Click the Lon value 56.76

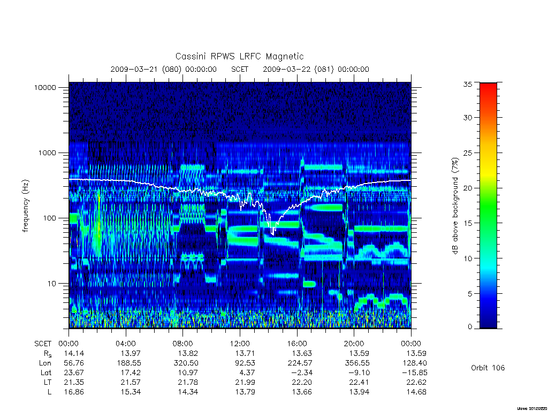pyautogui.click(x=74, y=363)
